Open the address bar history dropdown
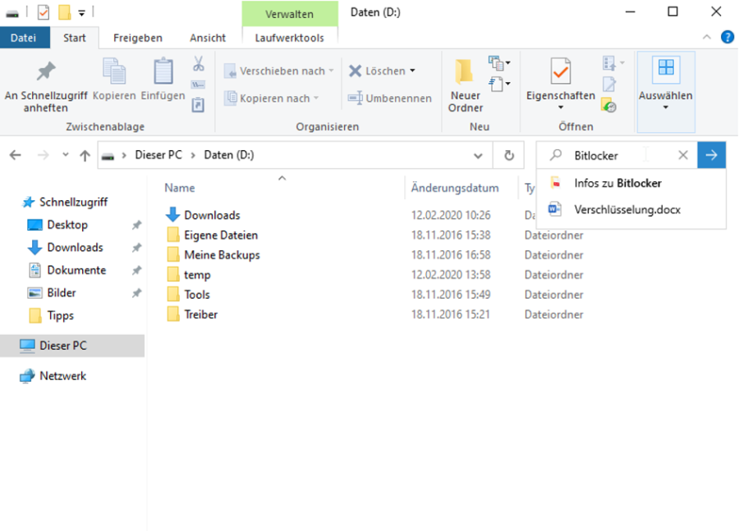The image size is (739, 531). click(479, 155)
